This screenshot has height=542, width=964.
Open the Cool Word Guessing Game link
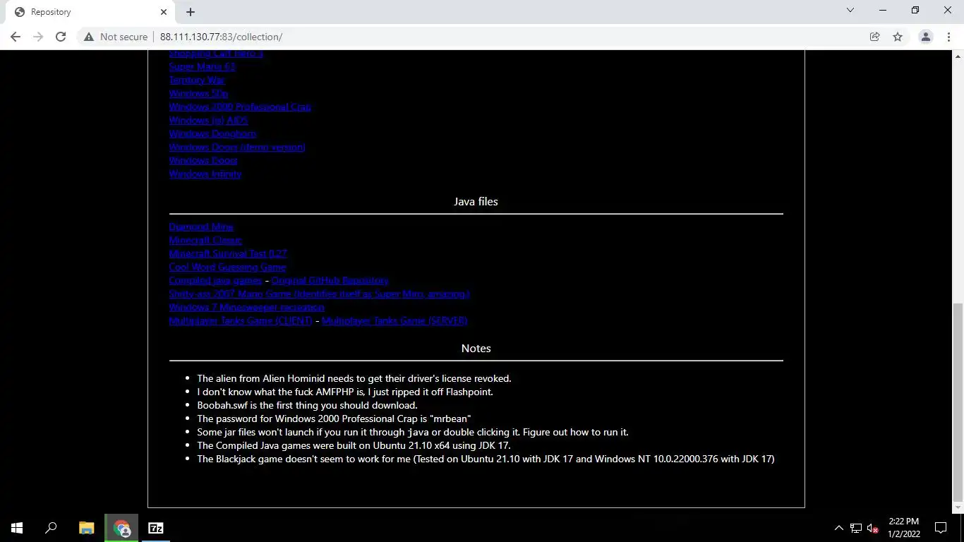[x=227, y=267]
